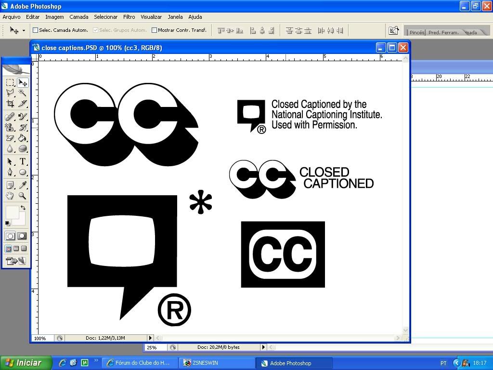Enable Selec. Camada Autom. checkbox
Image resolution: width=493 pixels, height=370 pixels.
35,30
